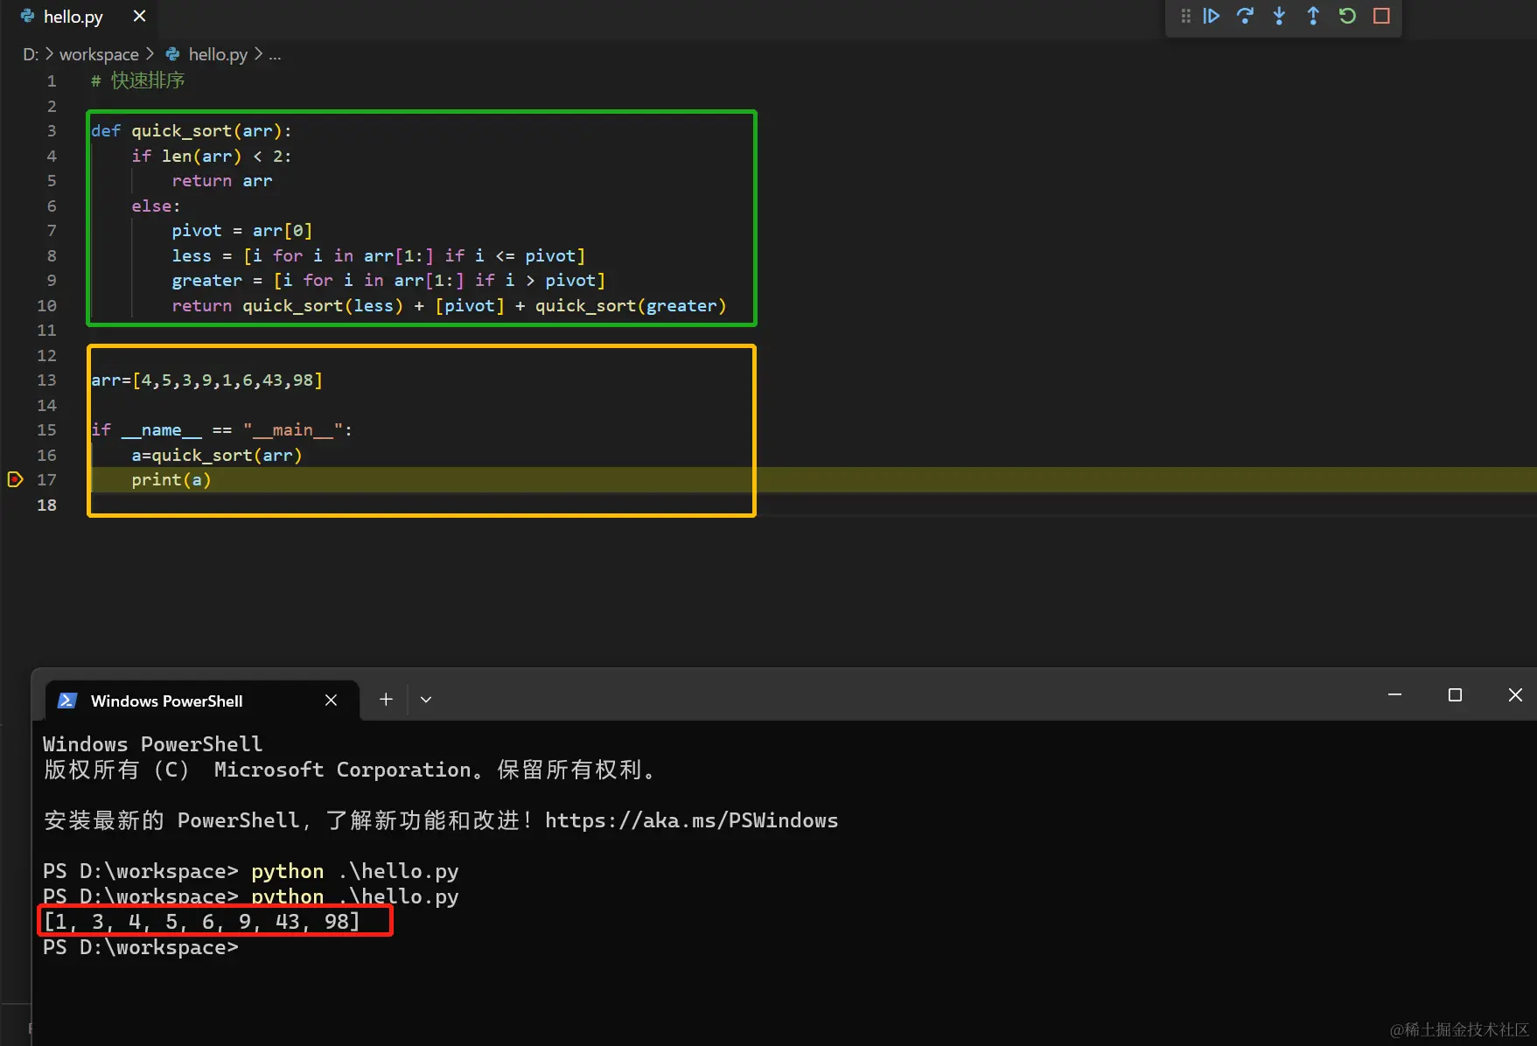Image resolution: width=1537 pixels, height=1046 pixels.
Task: Click line number 17 in the gutter
Action: coord(46,479)
